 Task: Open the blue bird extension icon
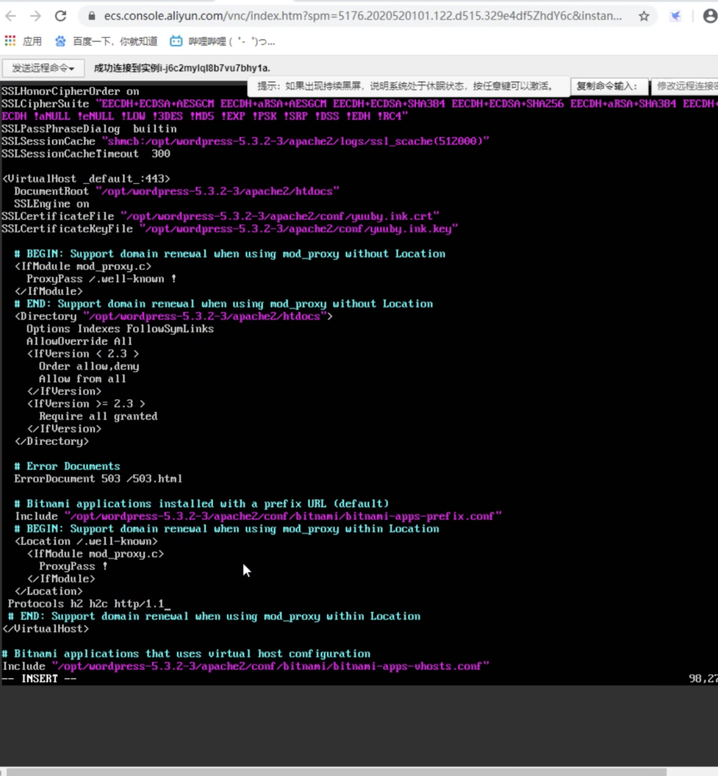[x=676, y=17]
